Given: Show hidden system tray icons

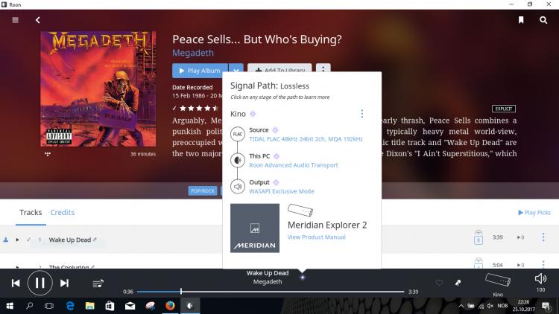Looking at the screenshot, I should [x=461, y=306].
